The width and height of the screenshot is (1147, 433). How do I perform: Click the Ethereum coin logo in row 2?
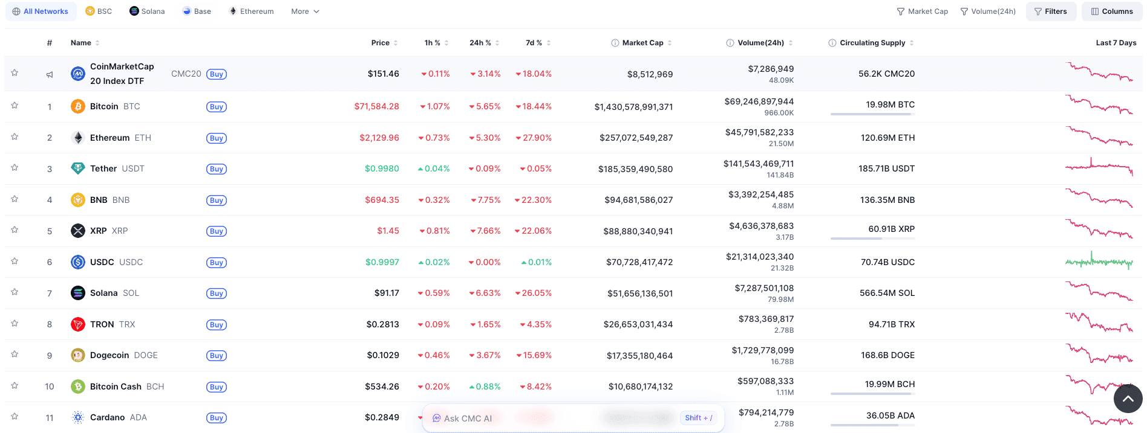point(77,138)
